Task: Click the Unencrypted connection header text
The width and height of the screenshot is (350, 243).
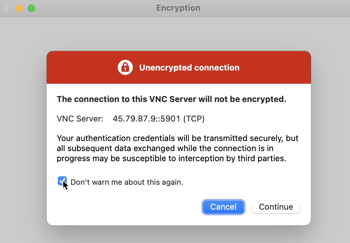Action: (x=189, y=68)
